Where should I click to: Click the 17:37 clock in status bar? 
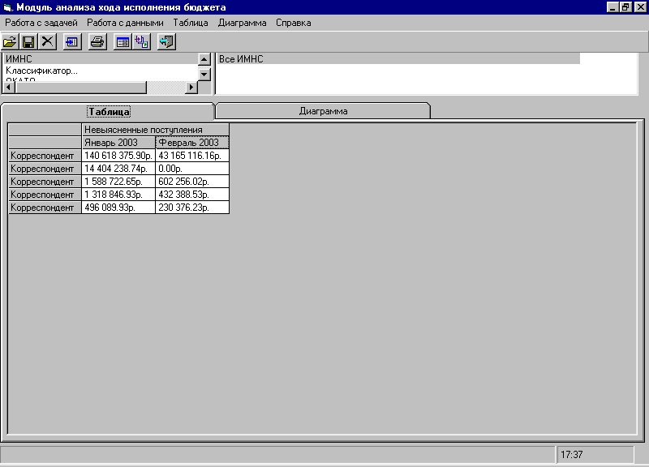(595, 455)
